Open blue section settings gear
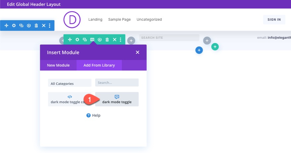Viewport: 291px width, 153px height. (14, 25)
